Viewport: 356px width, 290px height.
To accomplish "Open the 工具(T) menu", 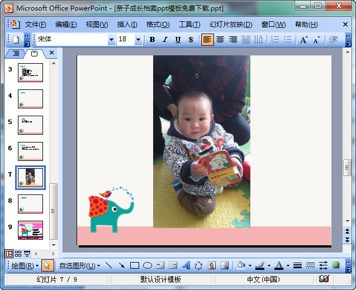I will (x=189, y=24).
